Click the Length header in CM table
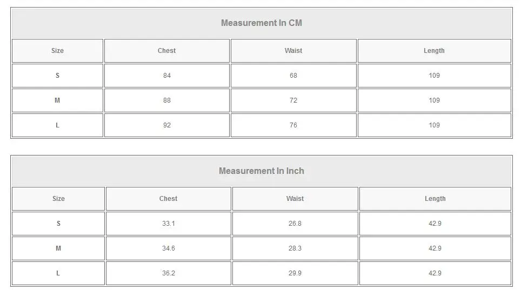The width and height of the screenshot is (528, 290). click(x=434, y=51)
